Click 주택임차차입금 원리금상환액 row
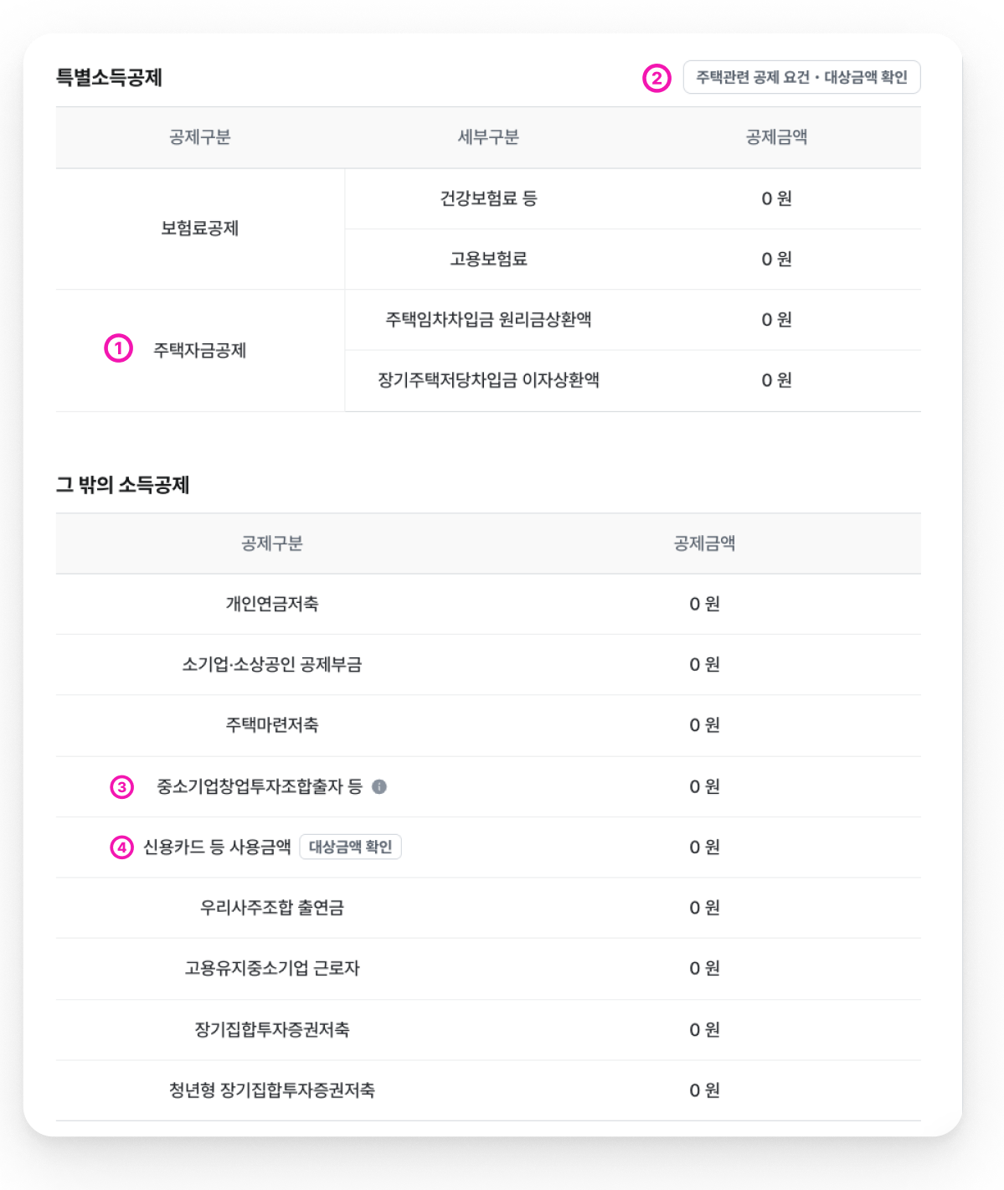The image size is (1004, 1190). tap(633, 320)
